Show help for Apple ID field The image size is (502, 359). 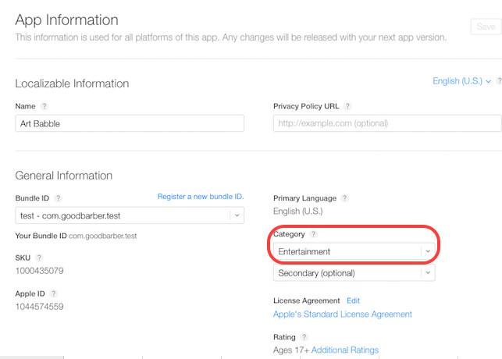coord(54,293)
